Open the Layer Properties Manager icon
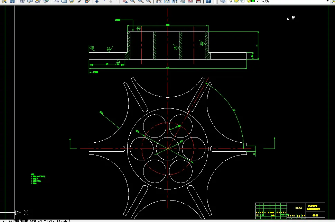Screen dimensions: 335x222 pos(223,1)
